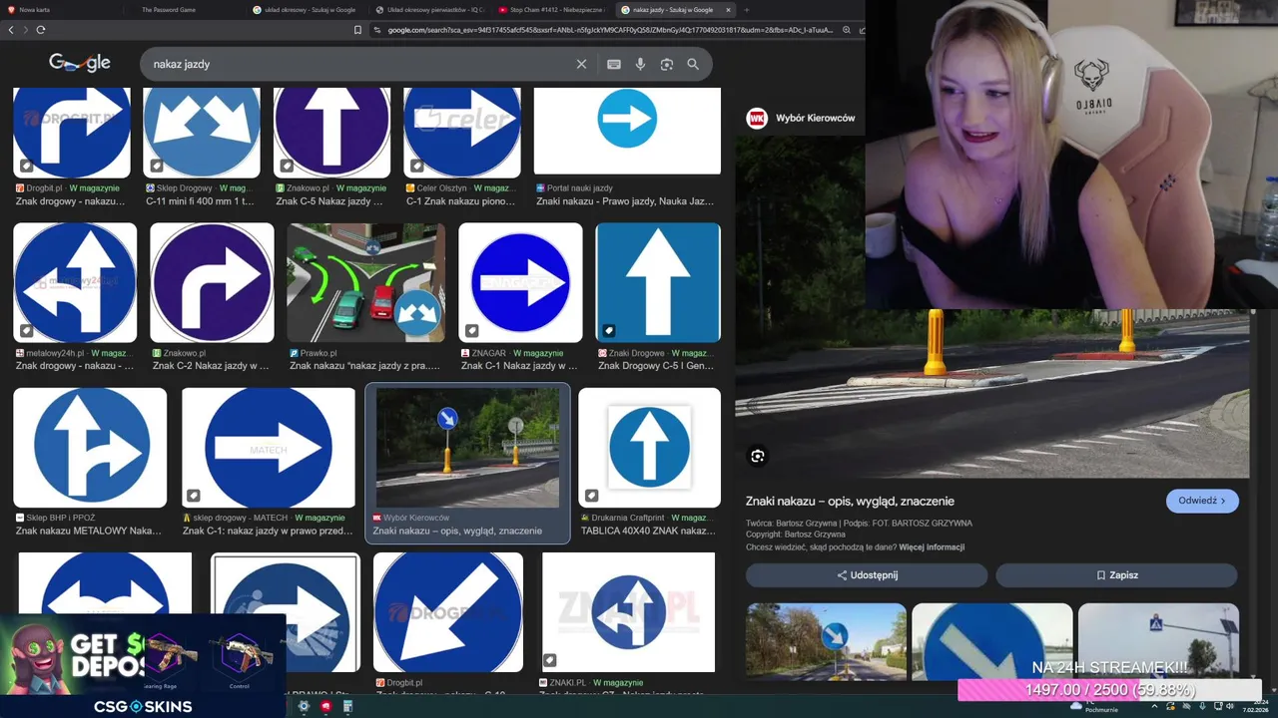Open the Znakowo.pl C-5 straight arrow result
1278x718 pixels.
tap(332, 133)
